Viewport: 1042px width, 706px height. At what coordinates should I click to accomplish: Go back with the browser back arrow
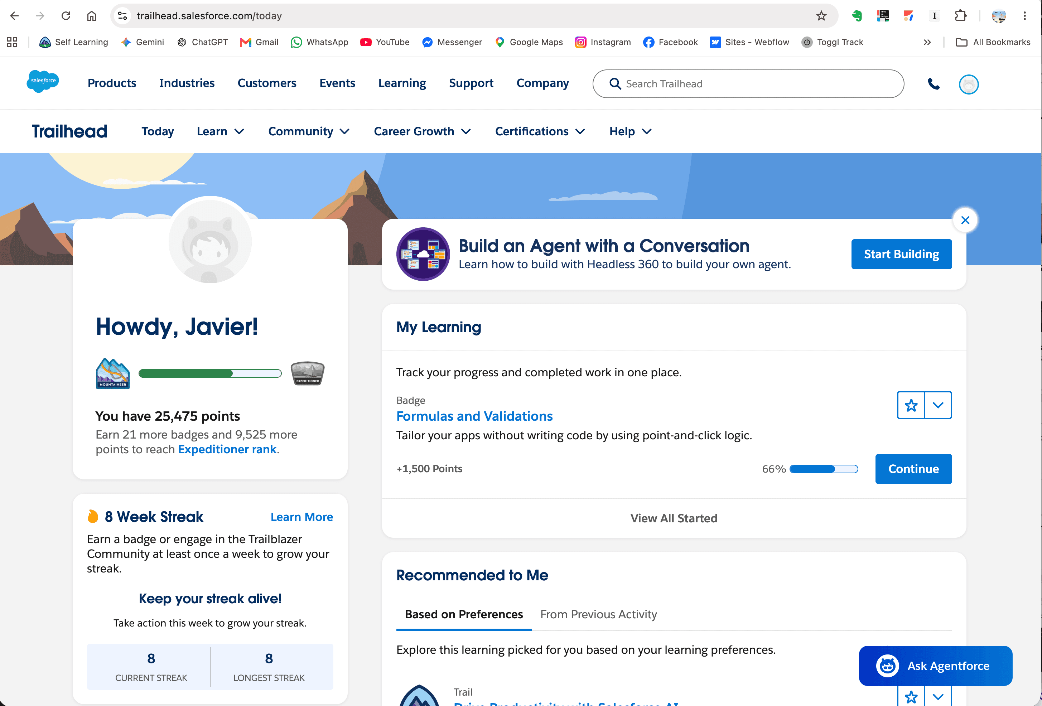pyautogui.click(x=14, y=16)
